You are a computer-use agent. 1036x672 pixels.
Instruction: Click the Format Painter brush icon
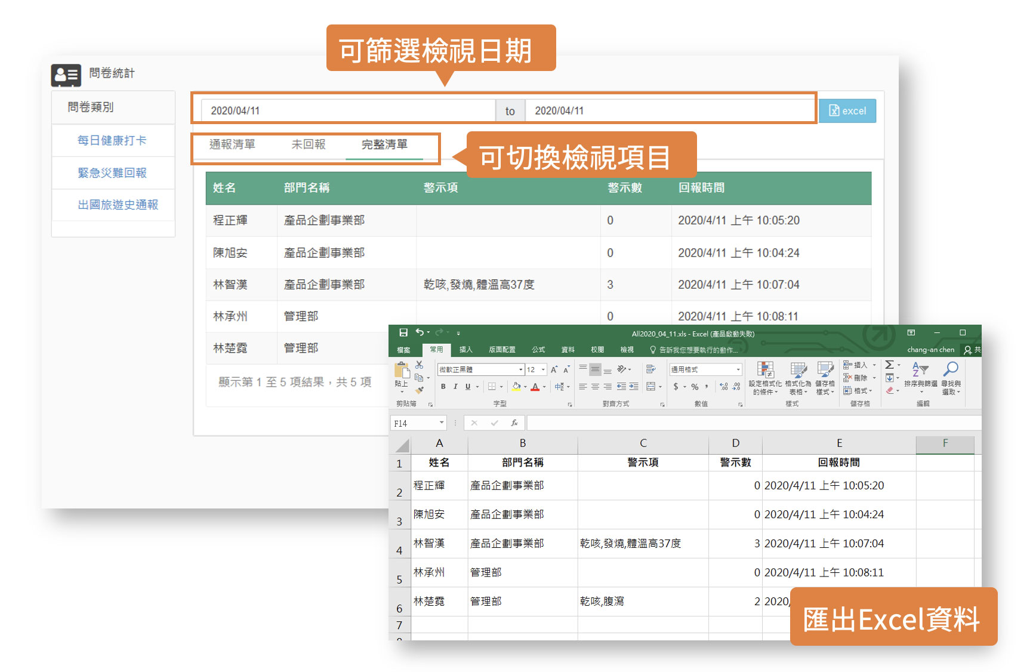(x=420, y=390)
